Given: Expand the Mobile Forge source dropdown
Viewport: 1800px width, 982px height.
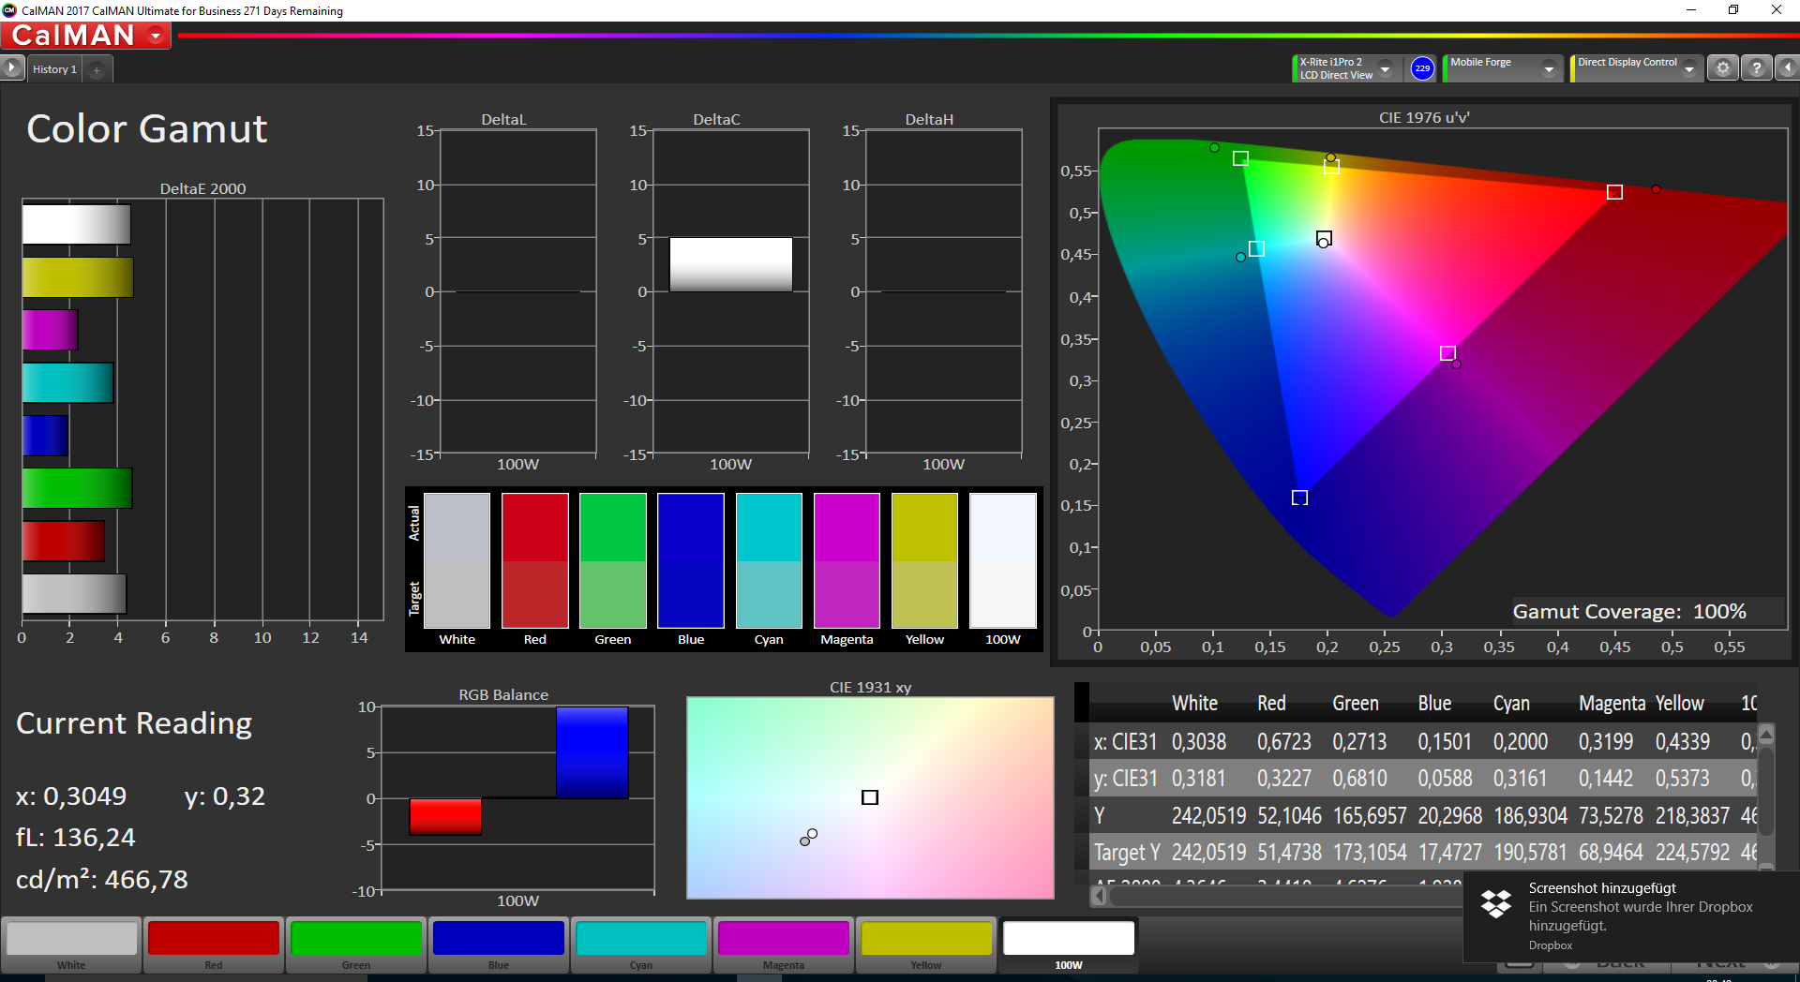Looking at the screenshot, I should pos(1549,69).
